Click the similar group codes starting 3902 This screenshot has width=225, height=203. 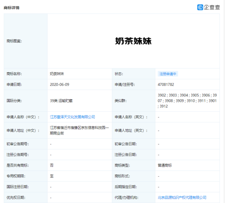pyautogui.click(x=187, y=101)
